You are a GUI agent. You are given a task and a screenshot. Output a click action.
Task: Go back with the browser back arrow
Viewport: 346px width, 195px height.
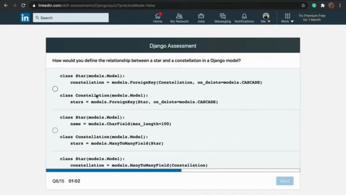6,5
